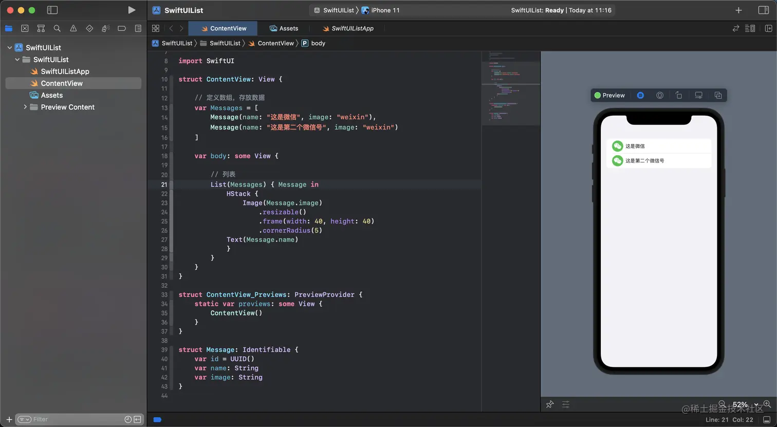Collapse the SwiftUIList project root
Screen dimensions: 777x427
pyautogui.click(x=10, y=48)
